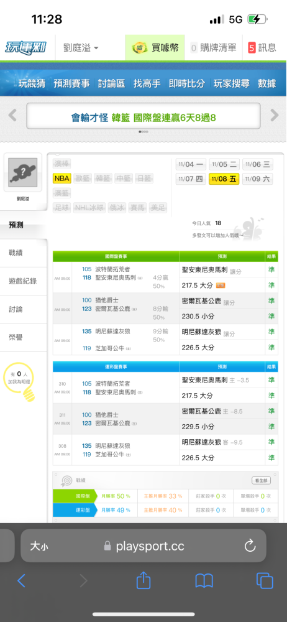
Task: Select the 討論 sidebar tab
Action: [x=24, y=309]
